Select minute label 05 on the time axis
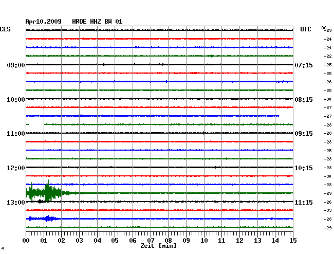Screen dimensions: 334x254 (x=115, y=240)
